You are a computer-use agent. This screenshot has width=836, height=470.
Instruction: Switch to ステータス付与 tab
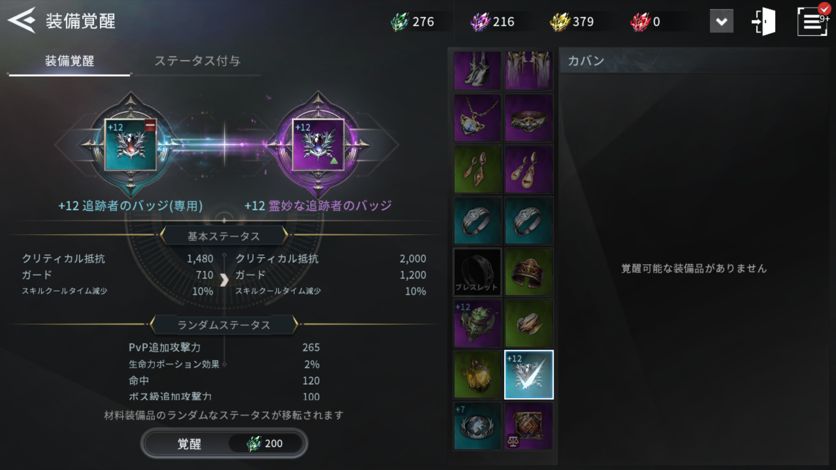coord(197,61)
